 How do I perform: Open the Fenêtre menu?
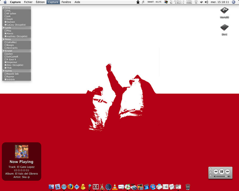coord(66,2)
